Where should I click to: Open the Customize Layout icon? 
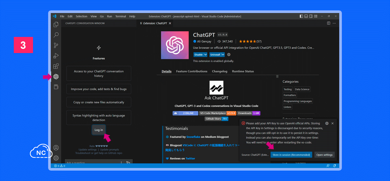tap(316, 16)
